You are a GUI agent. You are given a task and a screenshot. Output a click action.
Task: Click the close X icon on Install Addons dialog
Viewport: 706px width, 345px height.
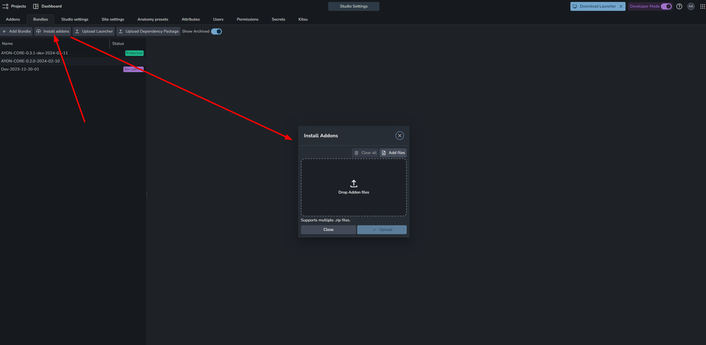point(399,136)
